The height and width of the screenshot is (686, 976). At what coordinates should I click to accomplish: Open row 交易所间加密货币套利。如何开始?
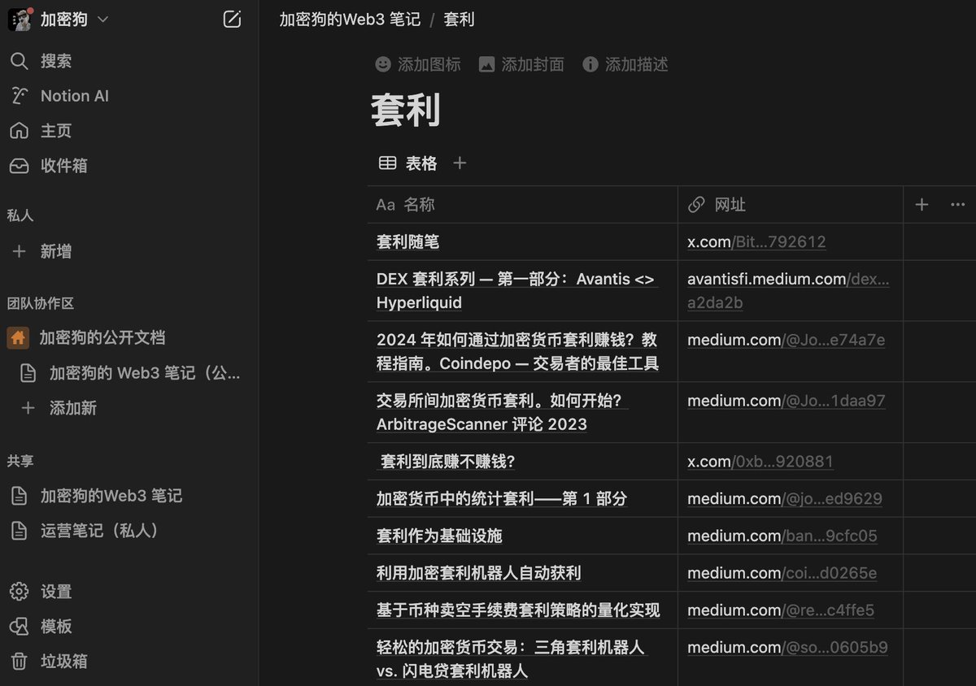pos(502,413)
